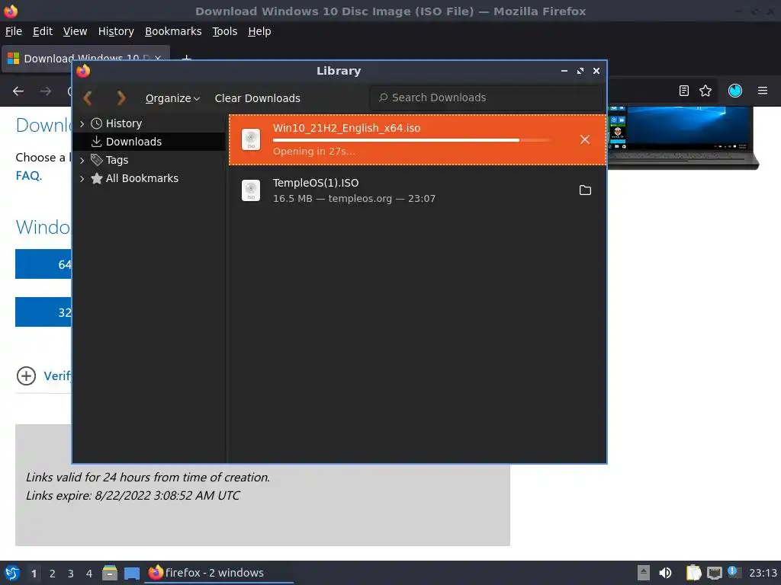Viewport: 781px width, 585px height.
Task: Show desktop using taskbar icon
Action: click(x=131, y=573)
